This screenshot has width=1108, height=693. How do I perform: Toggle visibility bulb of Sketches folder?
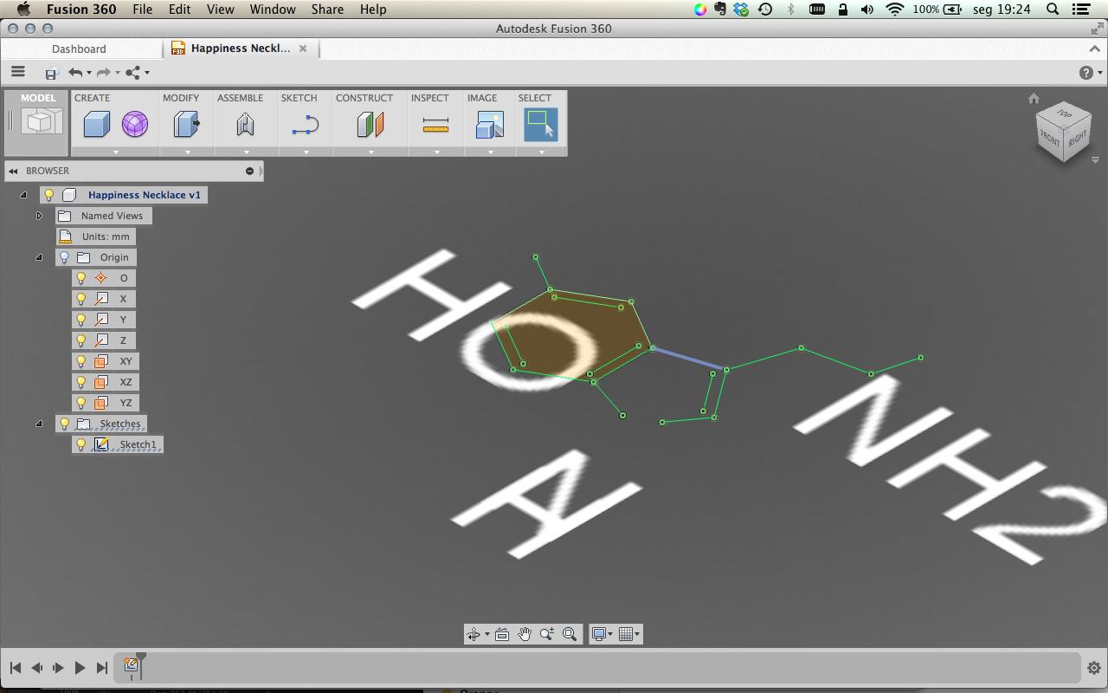point(64,424)
